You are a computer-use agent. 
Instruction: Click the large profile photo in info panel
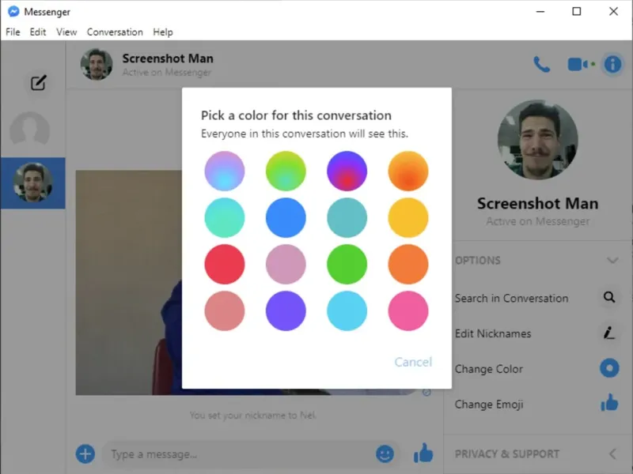click(538, 140)
